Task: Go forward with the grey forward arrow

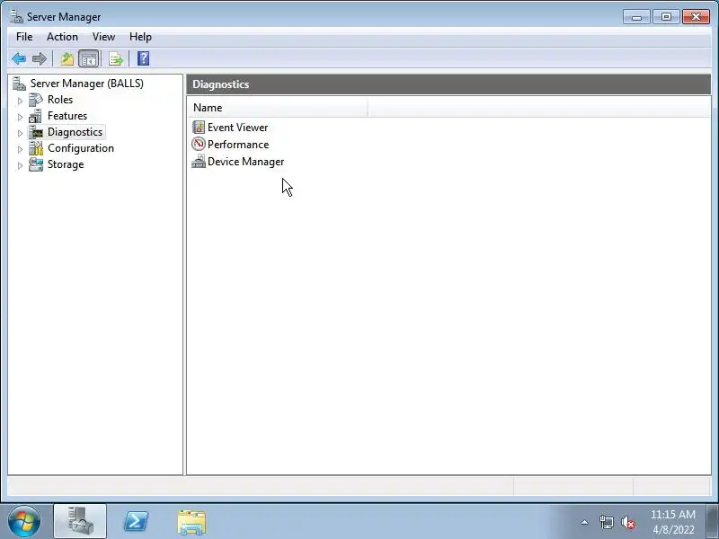Action: click(40, 58)
